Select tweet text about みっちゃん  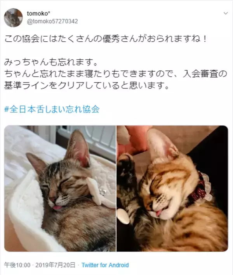tap(51, 62)
